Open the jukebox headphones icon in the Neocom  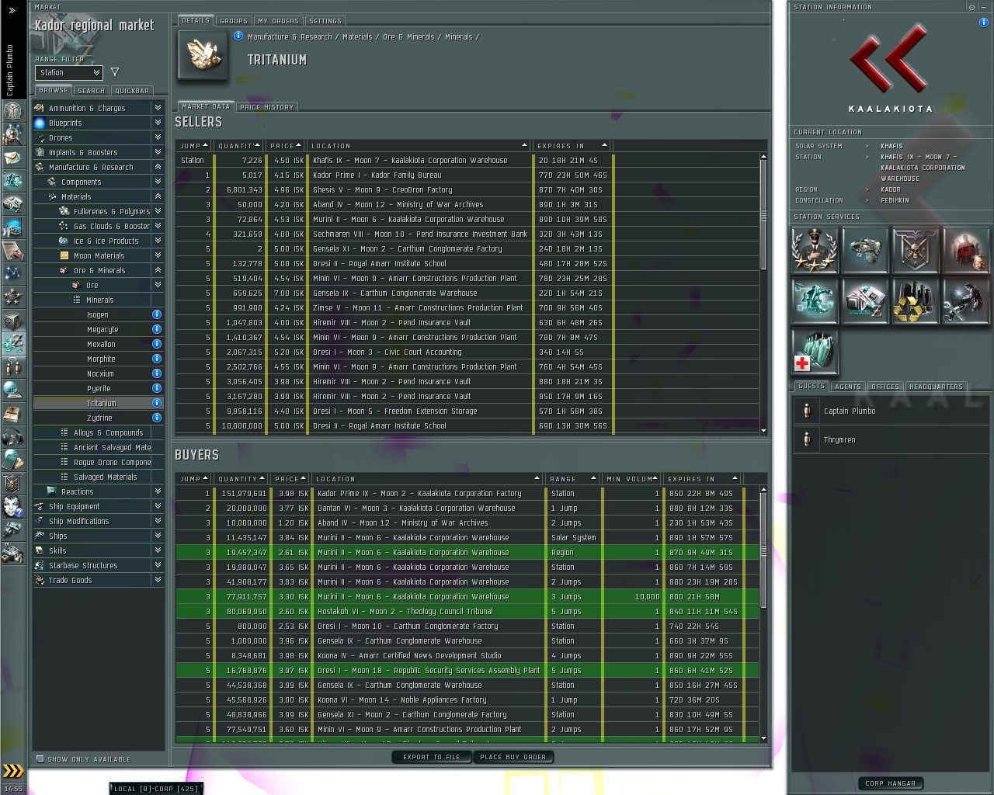click(12, 436)
